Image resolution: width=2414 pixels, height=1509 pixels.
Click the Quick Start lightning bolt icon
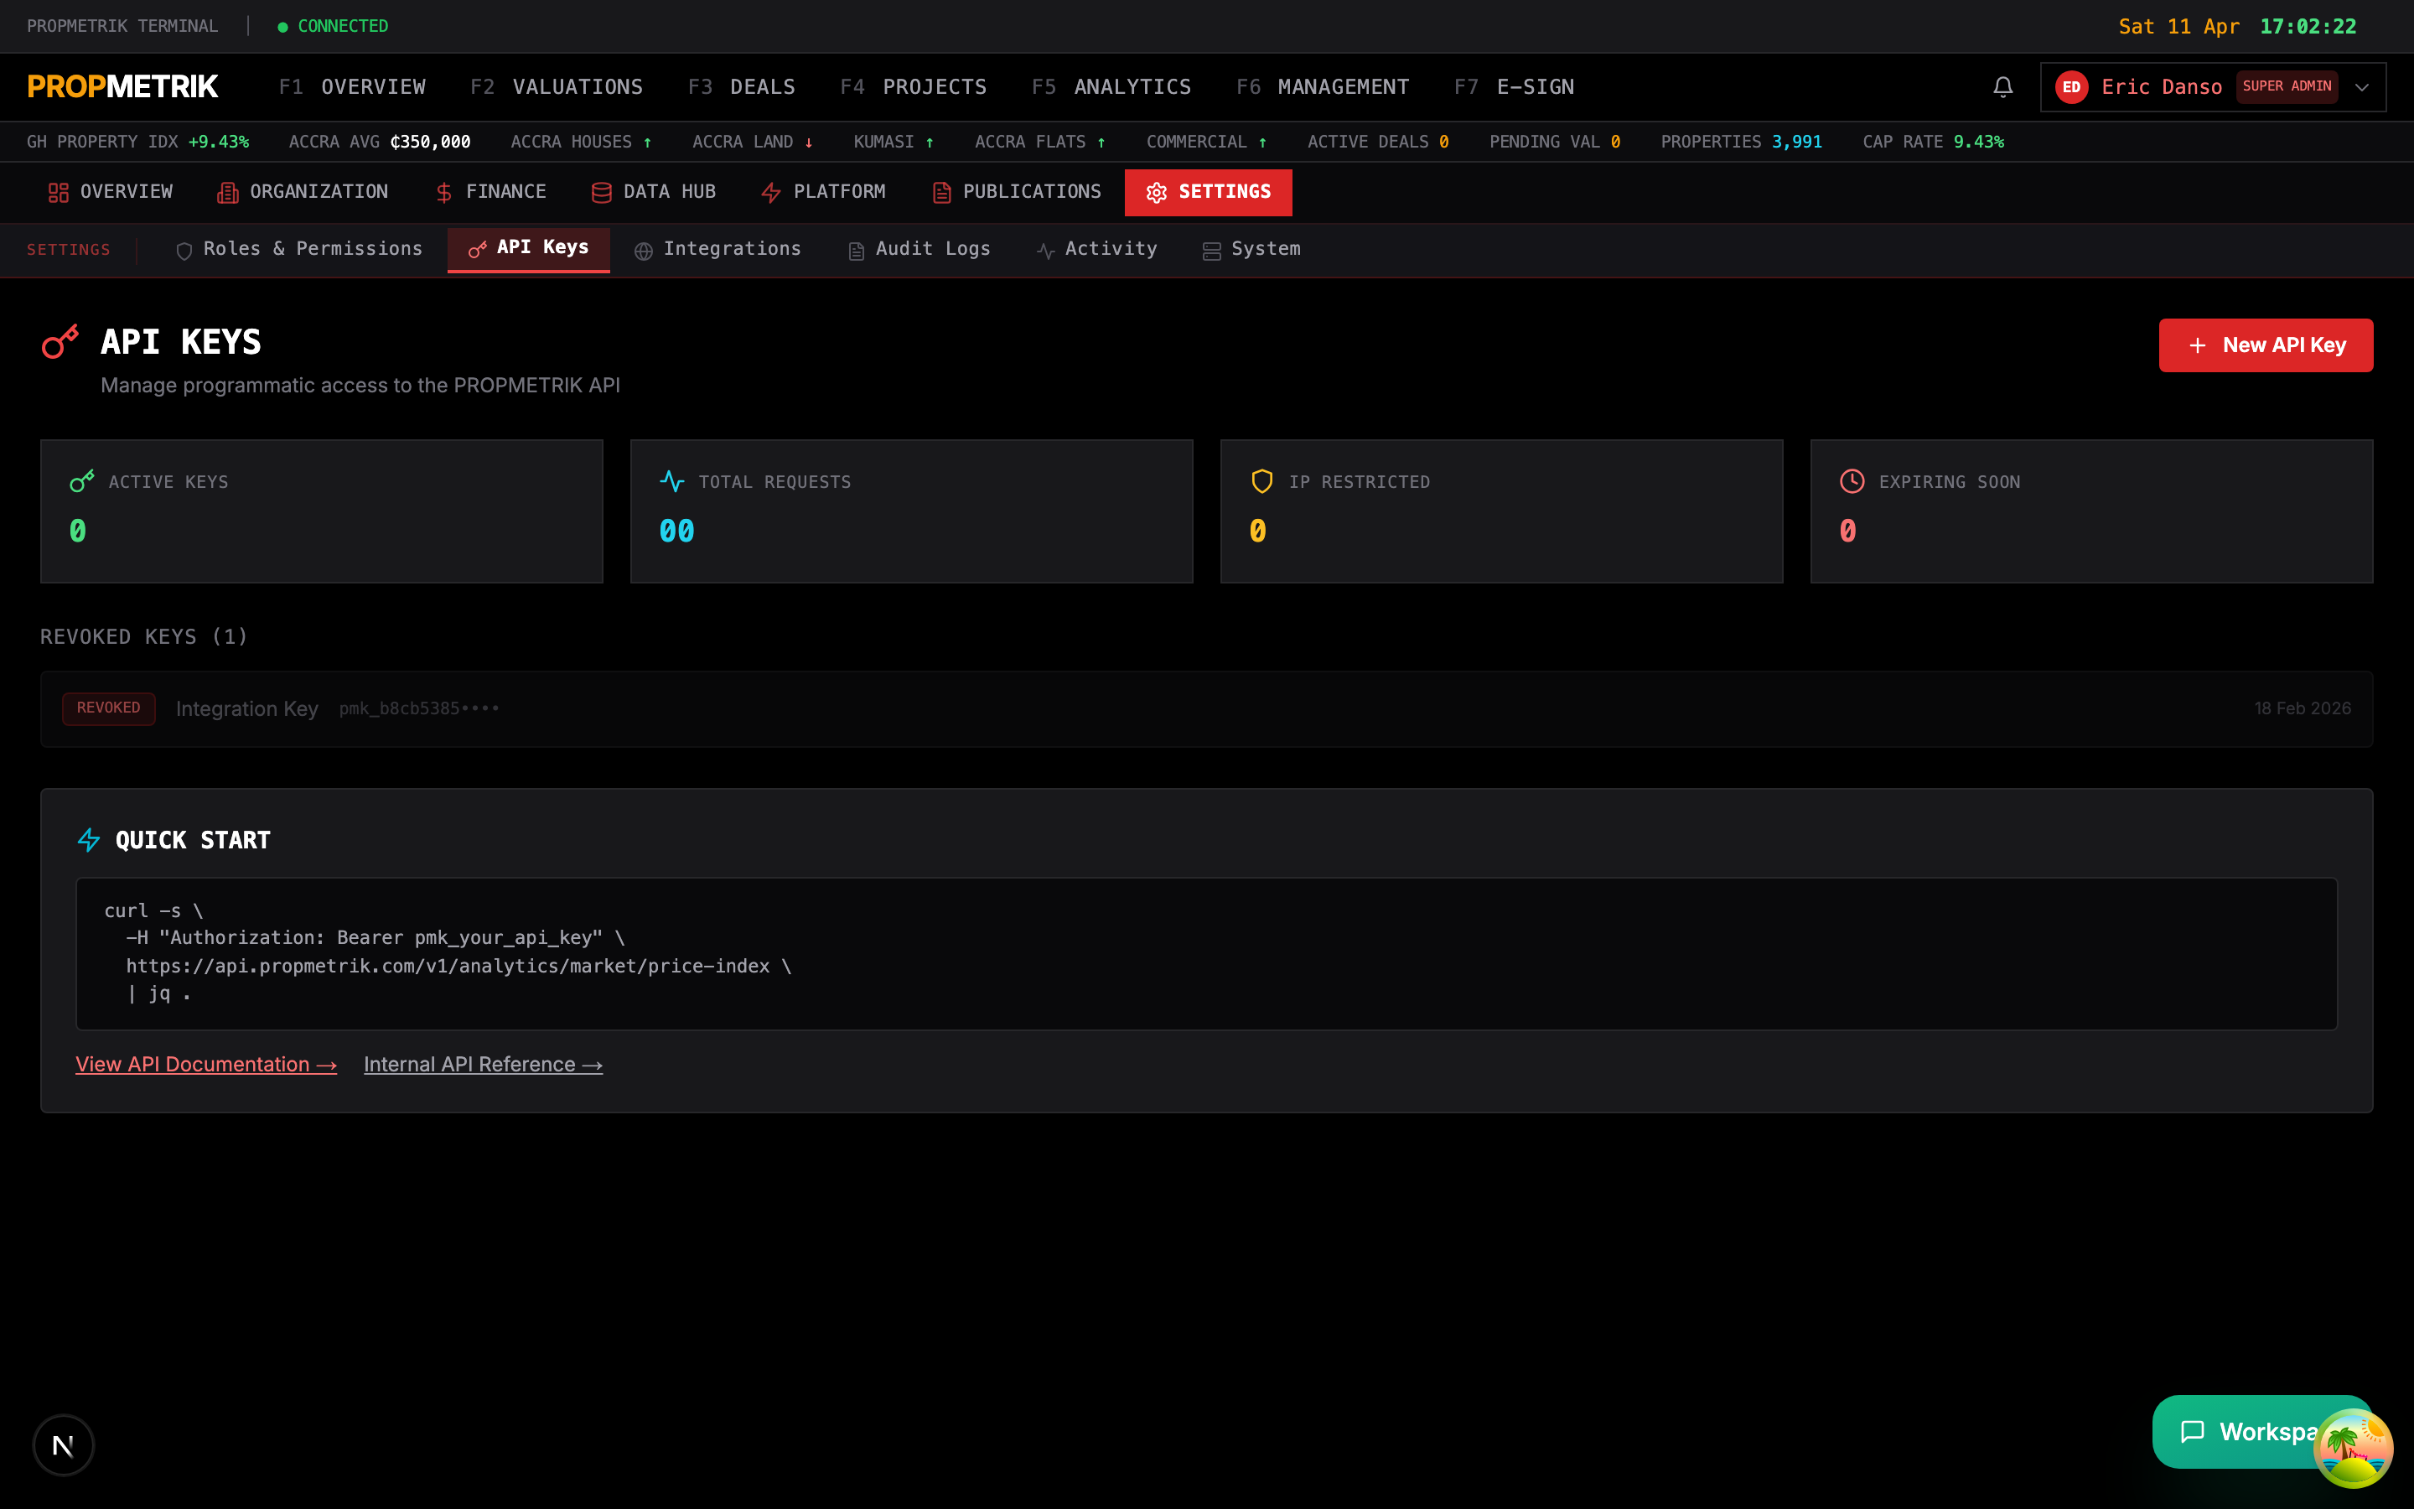[89, 840]
